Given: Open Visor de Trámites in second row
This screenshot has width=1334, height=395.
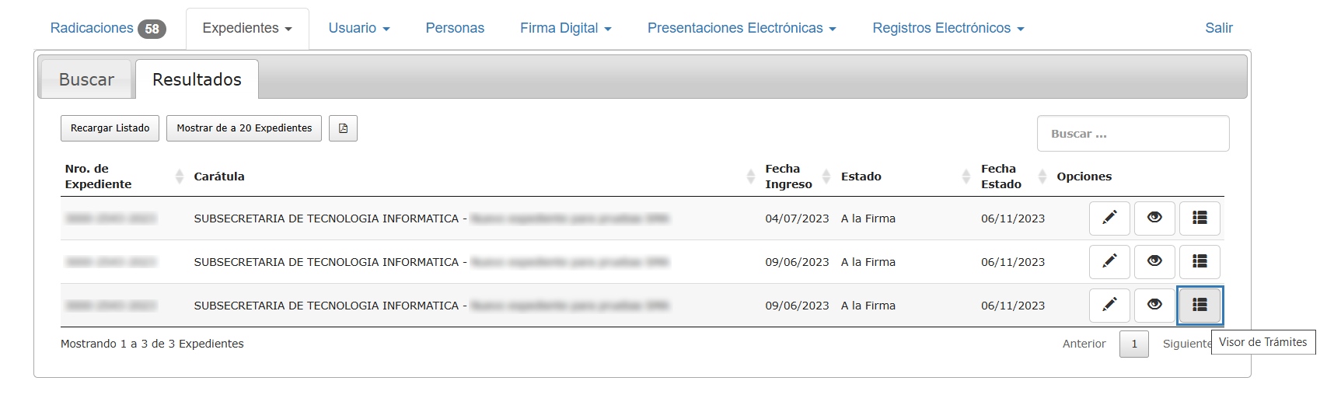Looking at the screenshot, I should point(1200,261).
